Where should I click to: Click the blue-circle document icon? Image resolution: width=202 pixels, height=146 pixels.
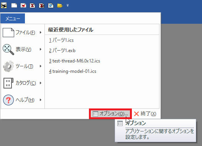point(51,5)
